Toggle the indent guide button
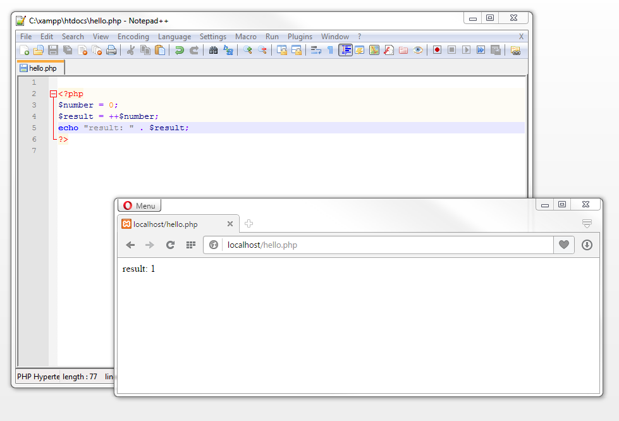 click(x=345, y=50)
